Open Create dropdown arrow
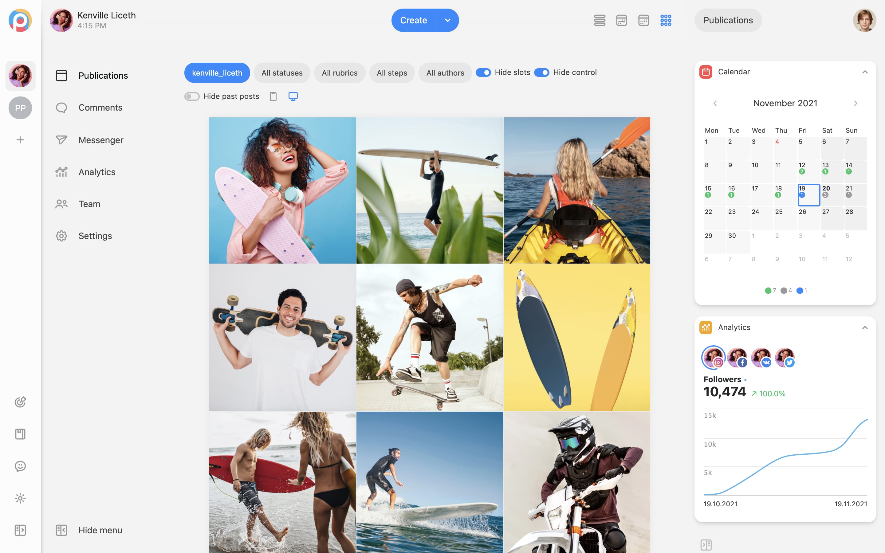This screenshot has width=885, height=553. pos(448,21)
